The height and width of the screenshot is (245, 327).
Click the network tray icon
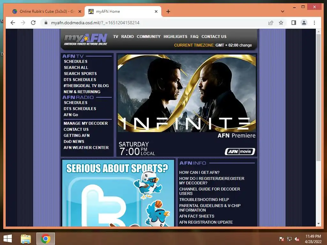pos(289,239)
